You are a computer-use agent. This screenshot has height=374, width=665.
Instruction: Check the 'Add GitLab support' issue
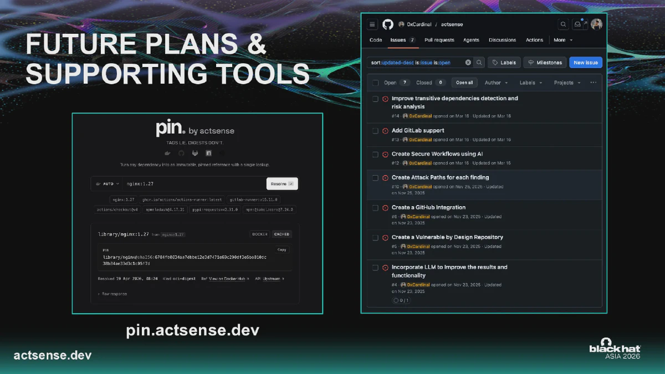click(x=375, y=131)
